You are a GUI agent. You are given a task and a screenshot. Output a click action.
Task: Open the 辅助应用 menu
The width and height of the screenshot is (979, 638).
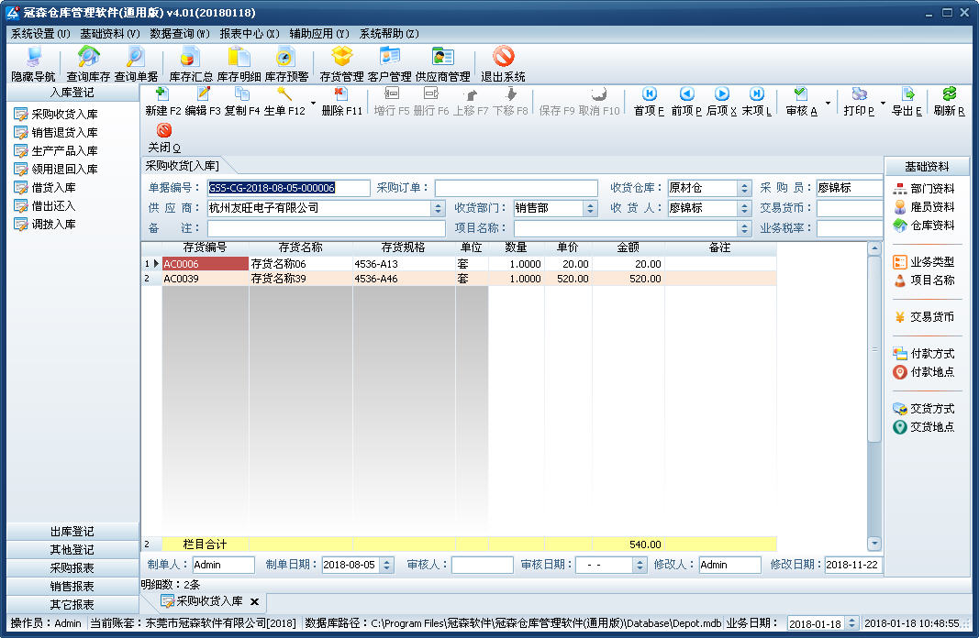[319, 34]
